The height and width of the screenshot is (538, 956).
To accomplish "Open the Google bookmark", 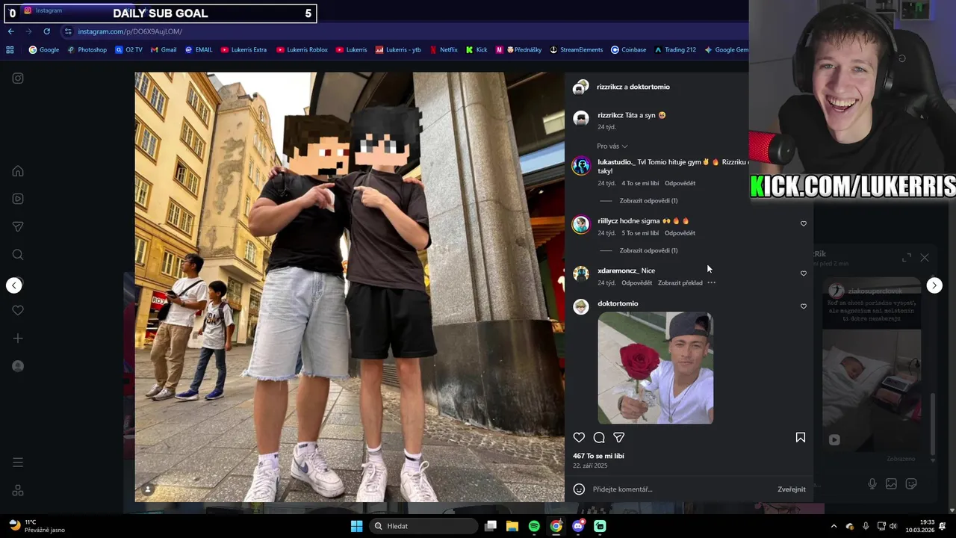I will click(44, 50).
